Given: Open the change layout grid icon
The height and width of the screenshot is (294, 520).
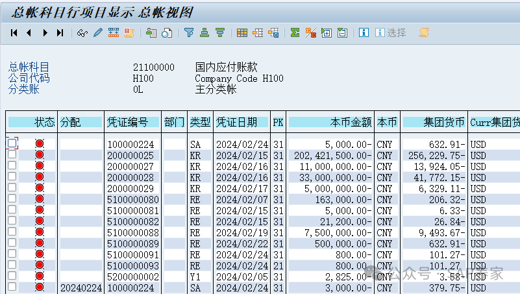Looking at the screenshot, I should 242,33.
